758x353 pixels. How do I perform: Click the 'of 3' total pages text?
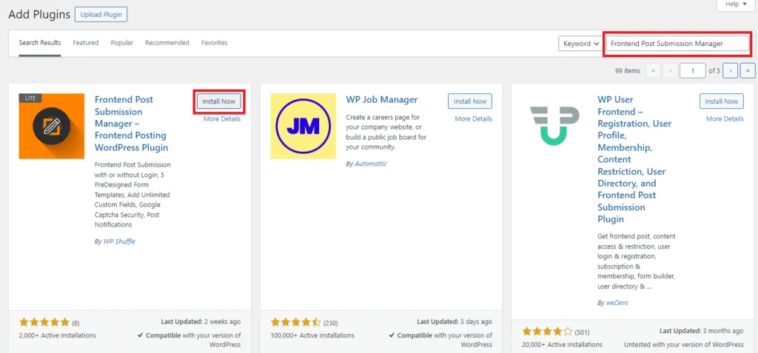coord(714,70)
